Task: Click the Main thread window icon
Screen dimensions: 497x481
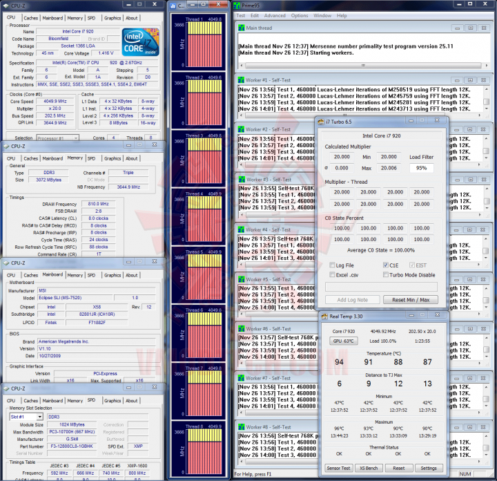Action: pos(241,28)
